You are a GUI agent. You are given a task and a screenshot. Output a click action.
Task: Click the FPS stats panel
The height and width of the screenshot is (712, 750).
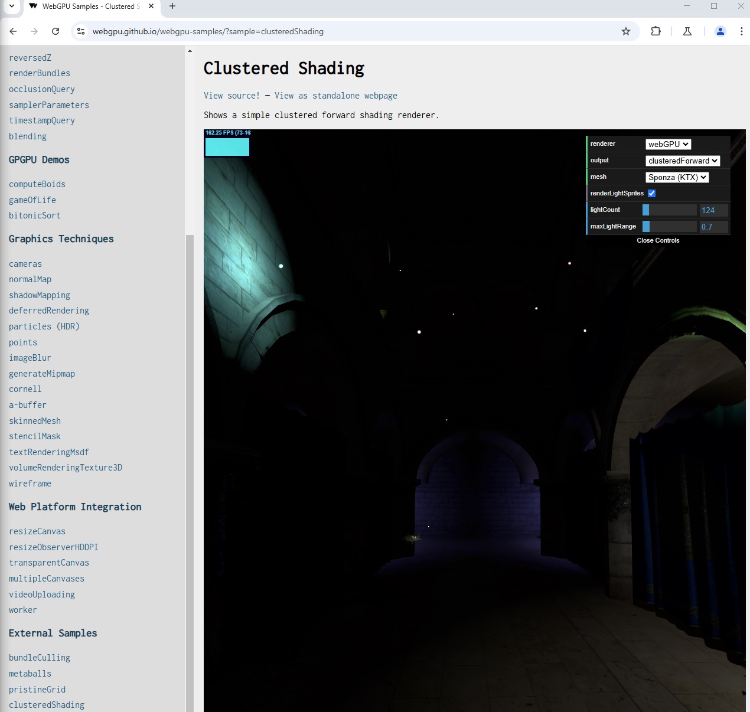pyautogui.click(x=227, y=143)
